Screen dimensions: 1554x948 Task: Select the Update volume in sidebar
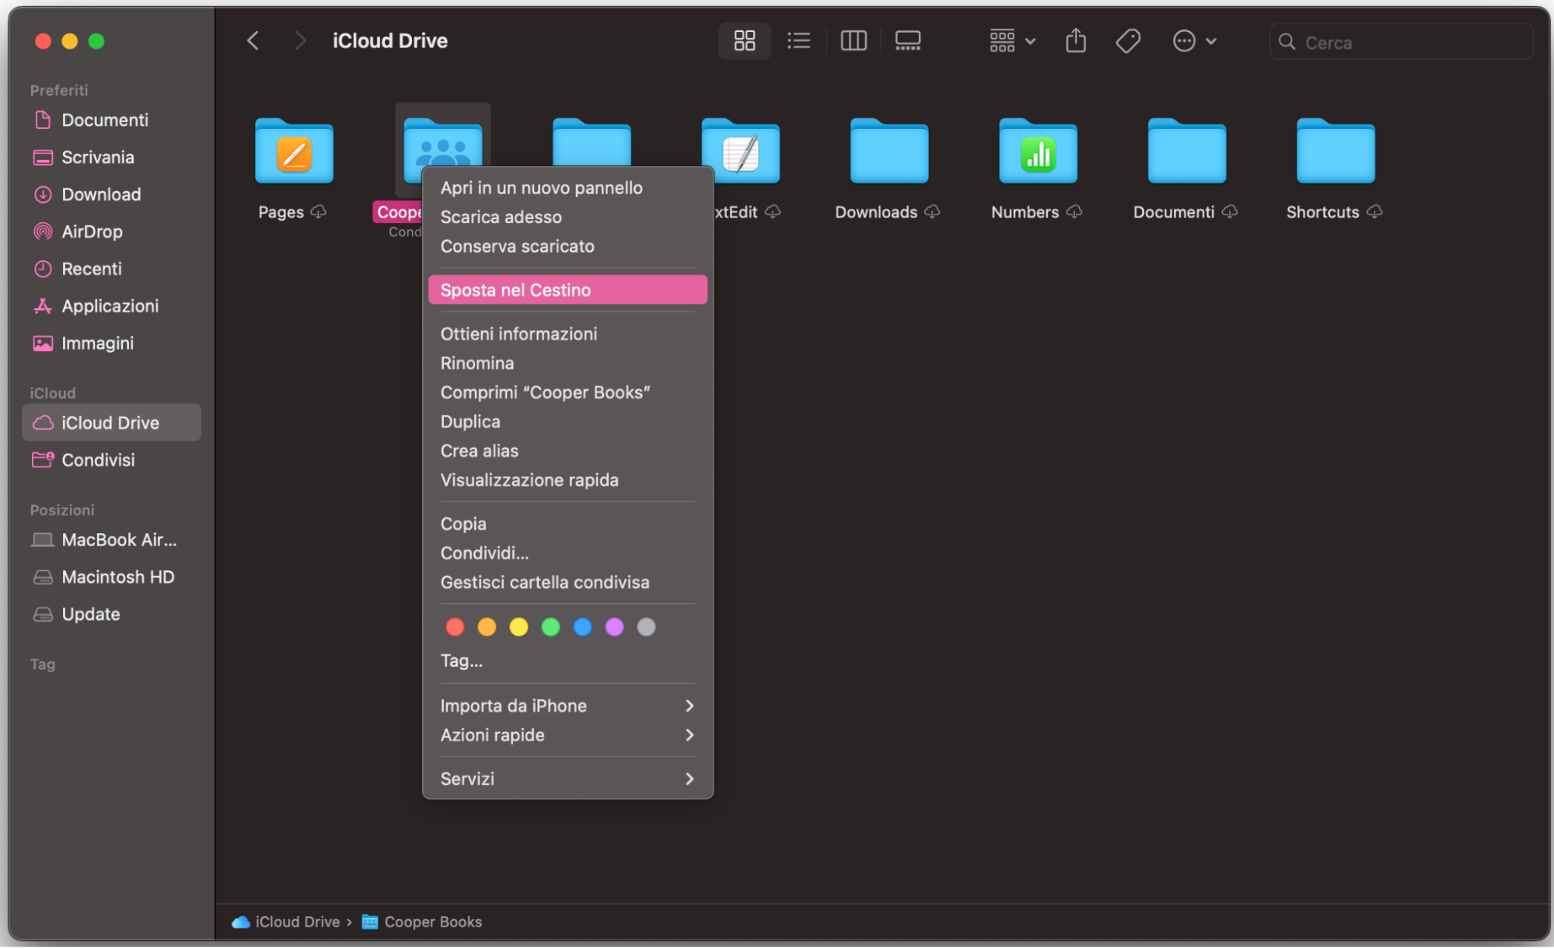112,615
